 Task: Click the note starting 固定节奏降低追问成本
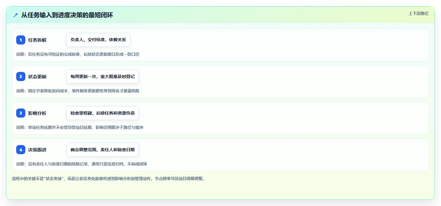pos(78,91)
